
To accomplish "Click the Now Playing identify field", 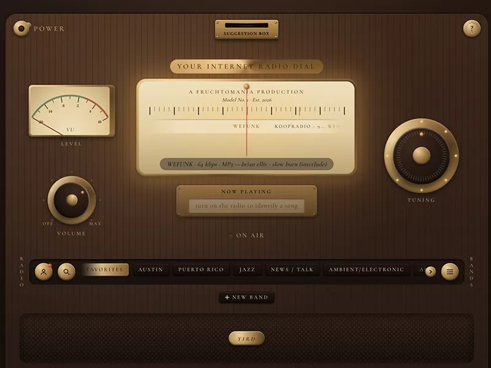I will tap(247, 206).
